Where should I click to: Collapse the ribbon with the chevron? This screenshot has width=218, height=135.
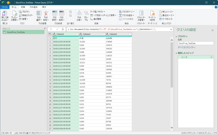[x=212, y=7]
